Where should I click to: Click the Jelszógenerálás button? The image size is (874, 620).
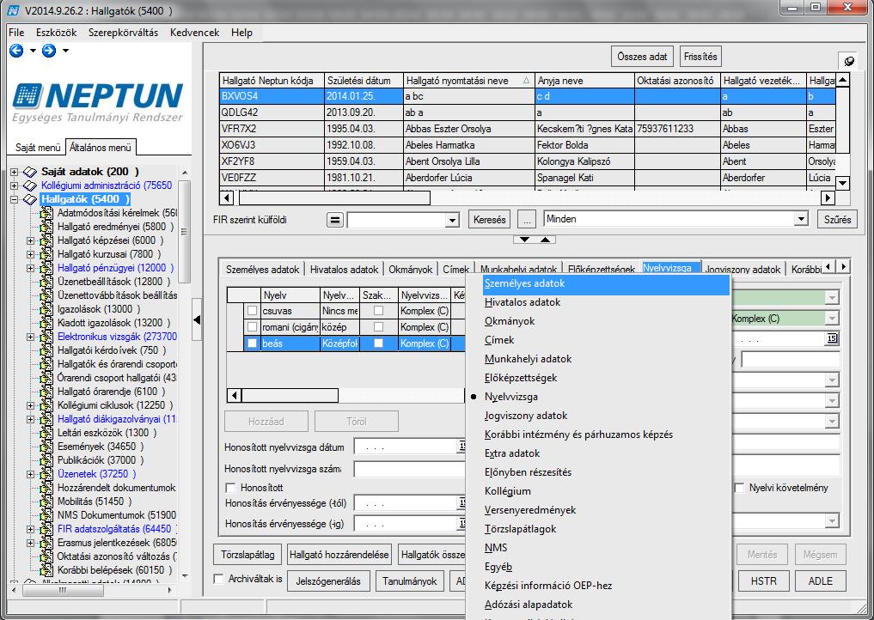point(328,581)
